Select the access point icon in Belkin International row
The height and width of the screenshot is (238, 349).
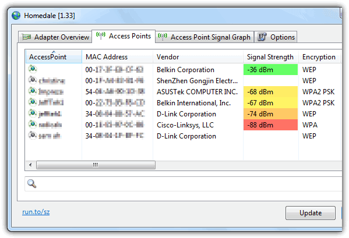coord(33,102)
